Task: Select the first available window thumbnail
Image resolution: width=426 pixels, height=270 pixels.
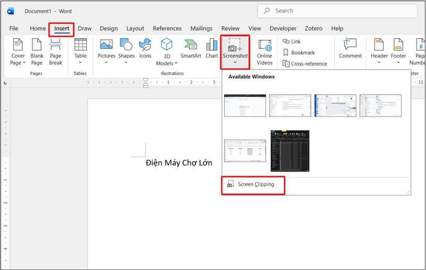Action: tap(244, 105)
